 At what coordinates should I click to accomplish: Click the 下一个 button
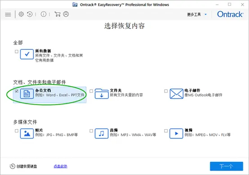[227, 166]
